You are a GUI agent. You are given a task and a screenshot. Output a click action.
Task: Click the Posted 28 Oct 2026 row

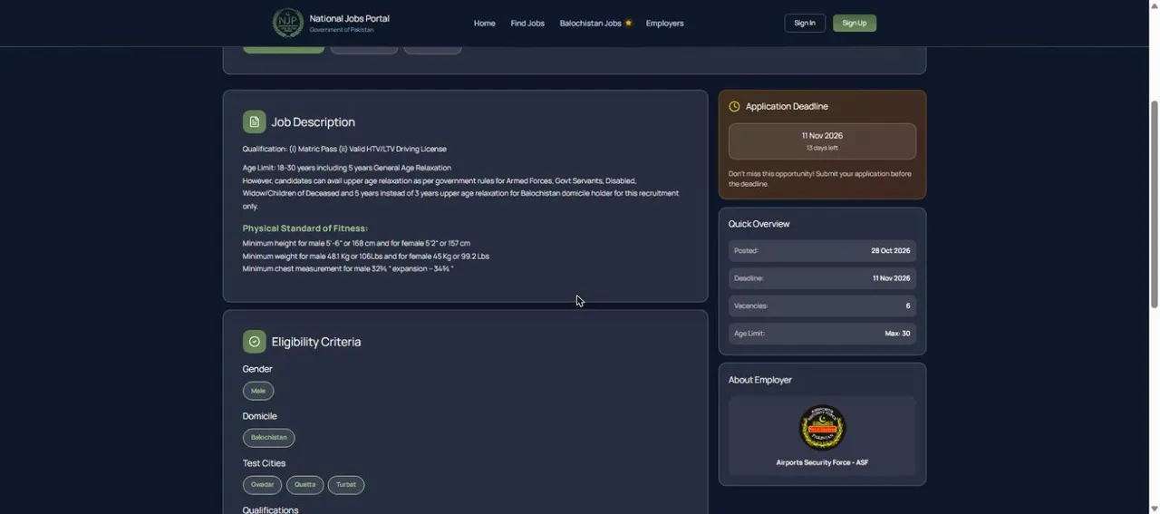[x=822, y=251]
